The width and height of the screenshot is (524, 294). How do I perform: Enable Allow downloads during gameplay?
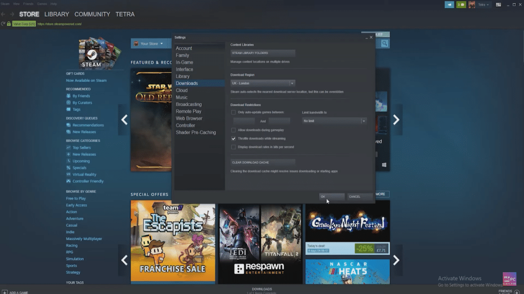click(x=233, y=130)
